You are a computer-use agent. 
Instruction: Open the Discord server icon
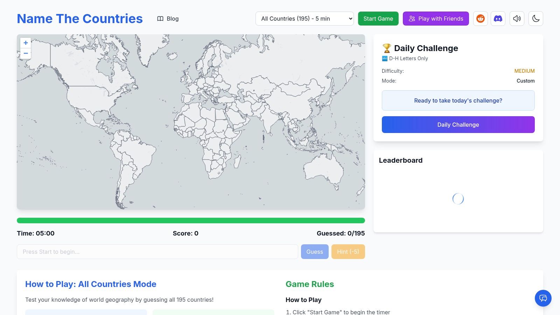point(498,19)
